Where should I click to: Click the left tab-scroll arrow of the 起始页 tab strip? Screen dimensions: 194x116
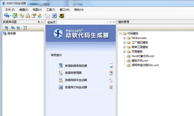(x=108, y=22)
